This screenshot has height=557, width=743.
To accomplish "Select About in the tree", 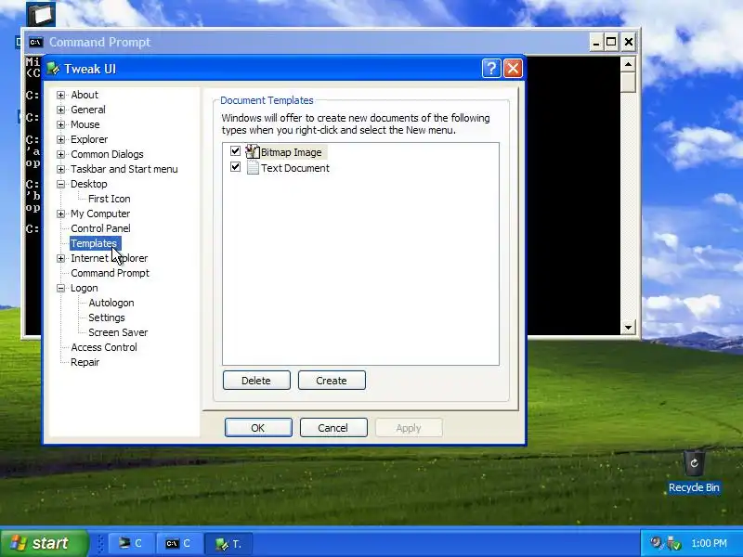I will tap(85, 95).
